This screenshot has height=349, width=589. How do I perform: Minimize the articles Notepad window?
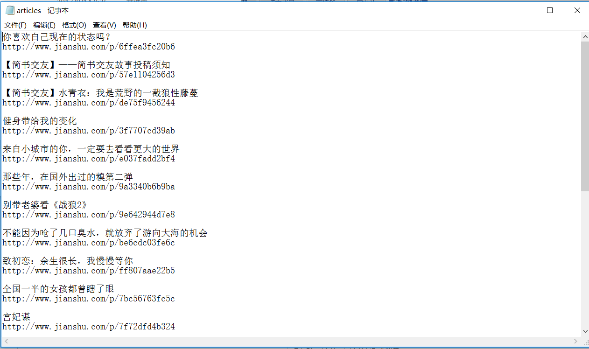click(523, 10)
